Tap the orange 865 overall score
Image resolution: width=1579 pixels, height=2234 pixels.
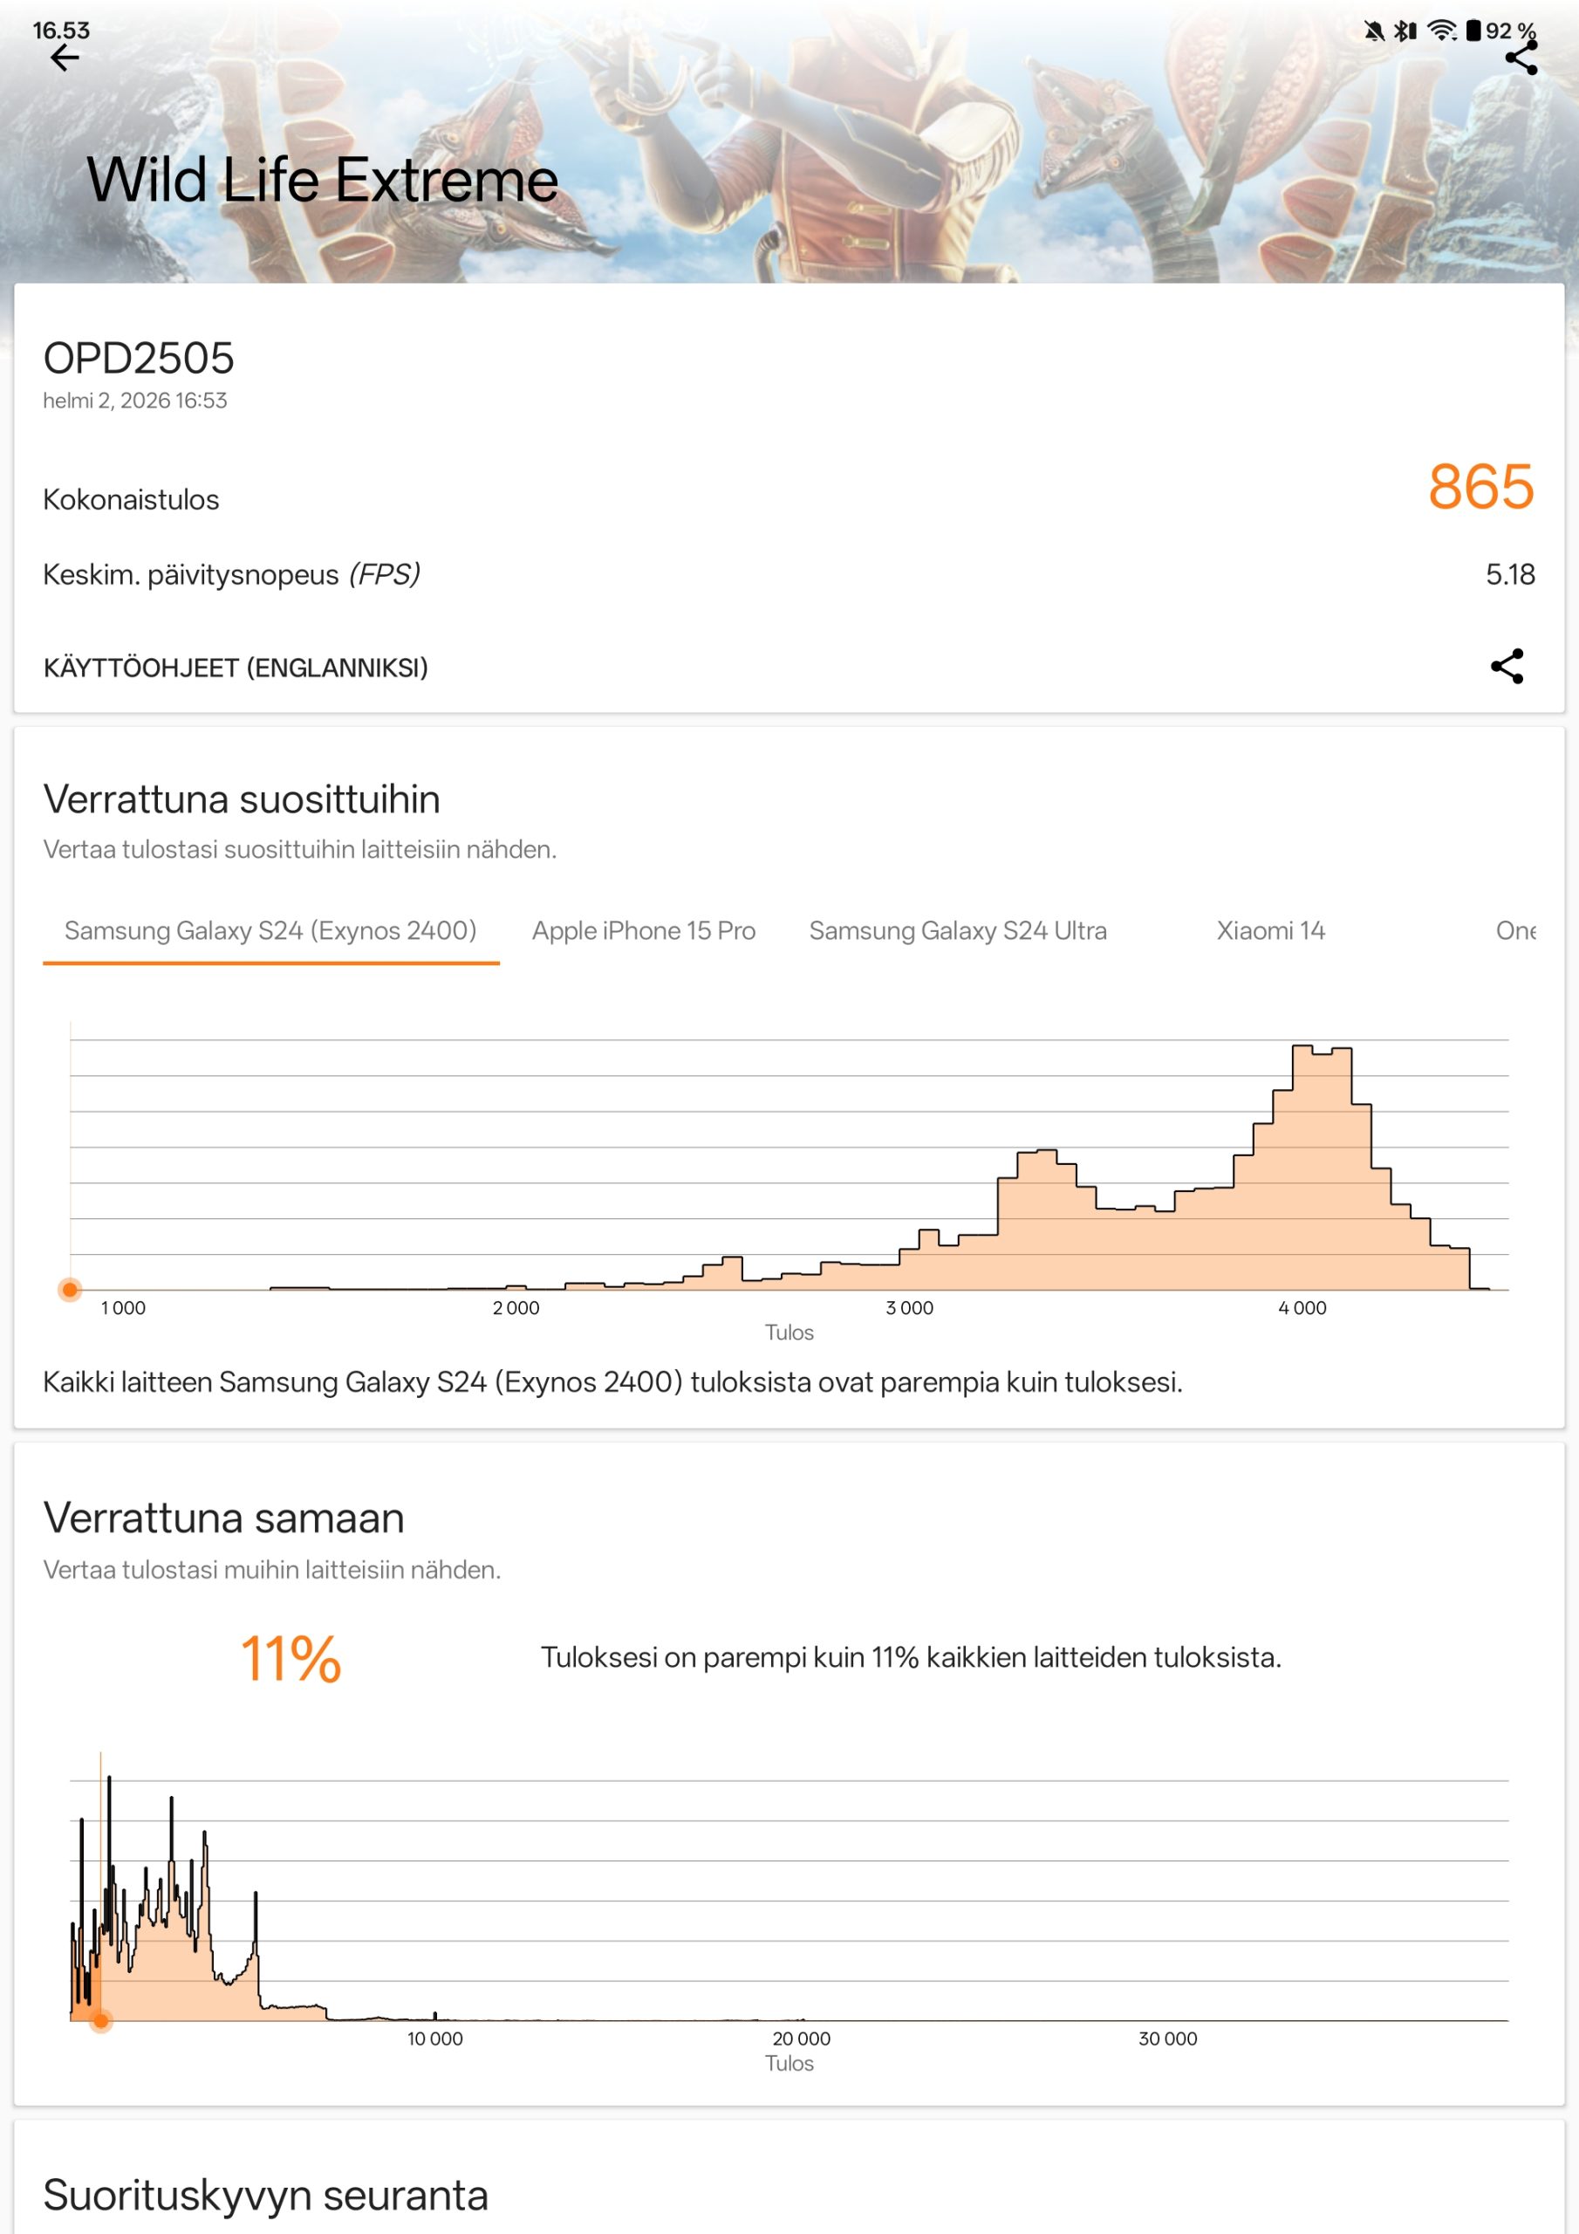1480,486
